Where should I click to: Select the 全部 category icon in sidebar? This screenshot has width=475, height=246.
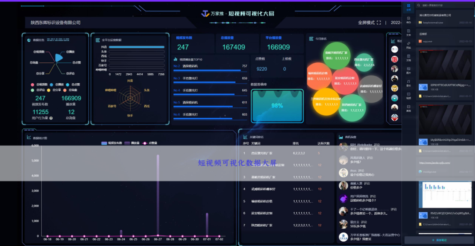point(409,7)
